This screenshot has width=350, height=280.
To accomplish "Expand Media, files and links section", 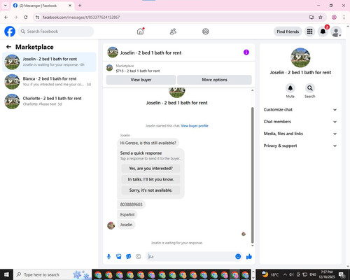I will pos(300,134).
